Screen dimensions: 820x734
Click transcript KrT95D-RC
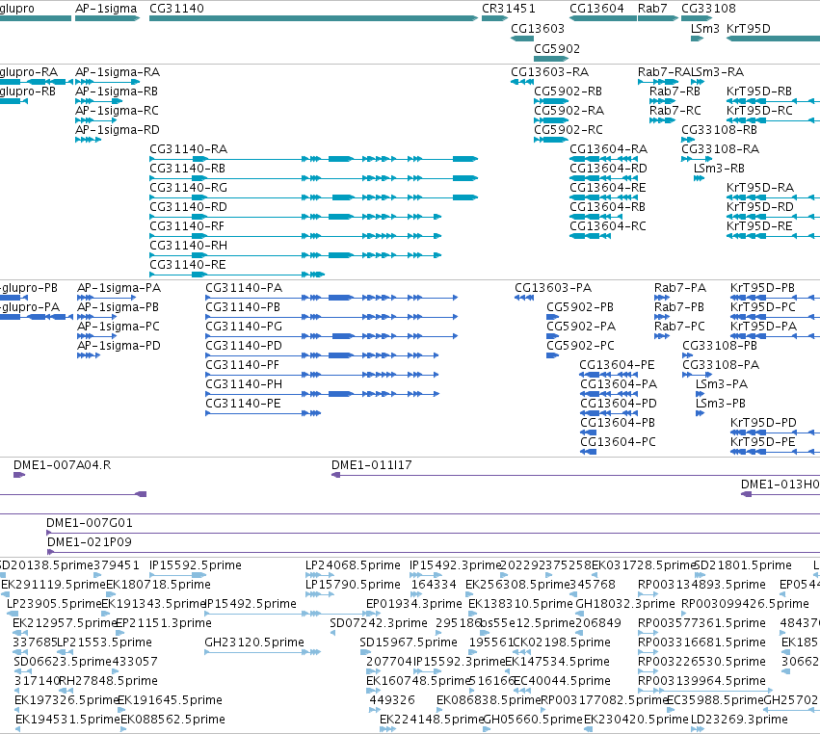(773, 120)
